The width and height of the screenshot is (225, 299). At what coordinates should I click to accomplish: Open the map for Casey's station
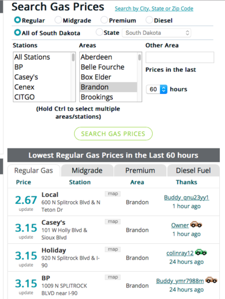[x=113, y=221]
